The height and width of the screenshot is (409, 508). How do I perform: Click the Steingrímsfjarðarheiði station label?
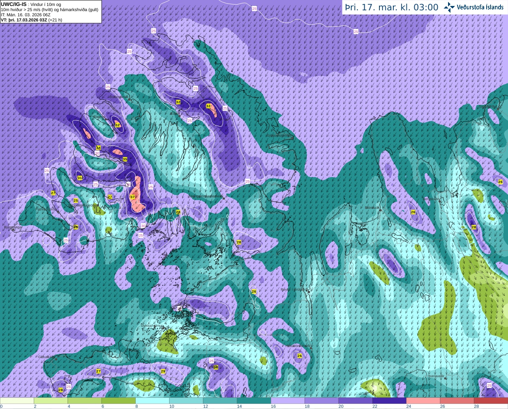[x=205, y=196]
